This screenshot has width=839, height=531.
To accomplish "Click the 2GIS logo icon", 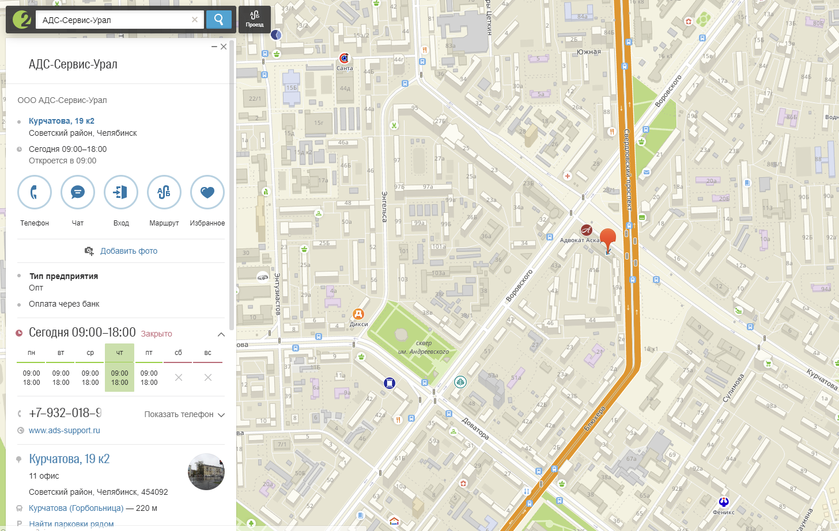I will tap(22, 20).
